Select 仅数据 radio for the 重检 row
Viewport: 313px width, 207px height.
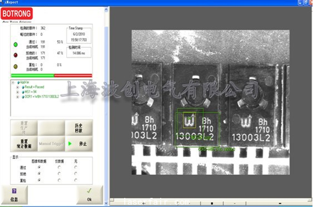(59, 180)
